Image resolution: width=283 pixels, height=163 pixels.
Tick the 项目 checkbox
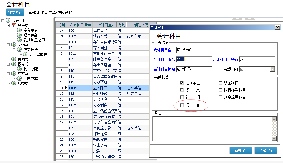[x=182, y=105]
